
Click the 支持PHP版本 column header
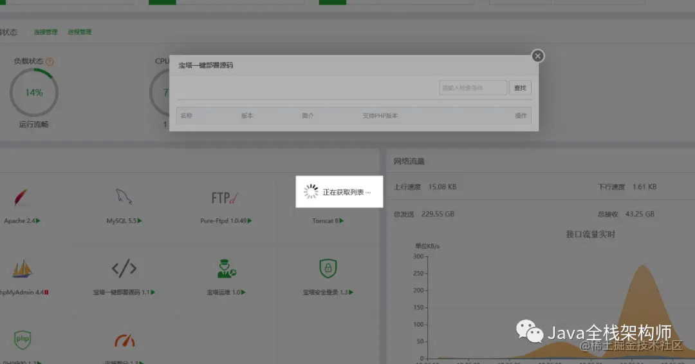point(380,115)
